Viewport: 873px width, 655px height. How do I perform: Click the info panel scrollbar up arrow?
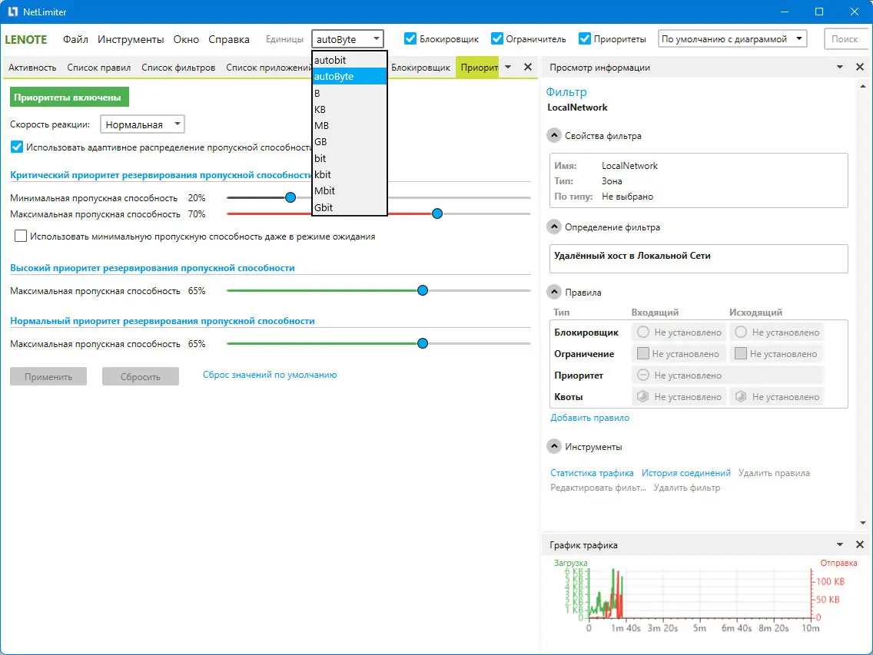click(863, 86)
